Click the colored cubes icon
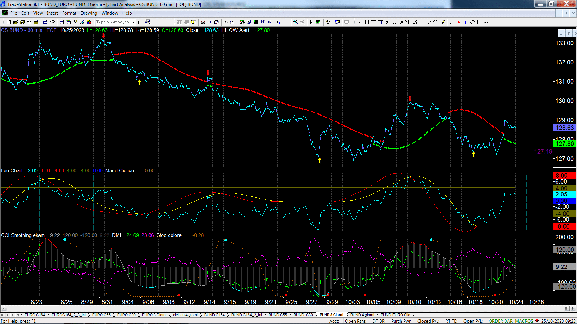Image resolution: width=577 pixels, height=324 pixels. pyautogui.click(x=89, y=22)
